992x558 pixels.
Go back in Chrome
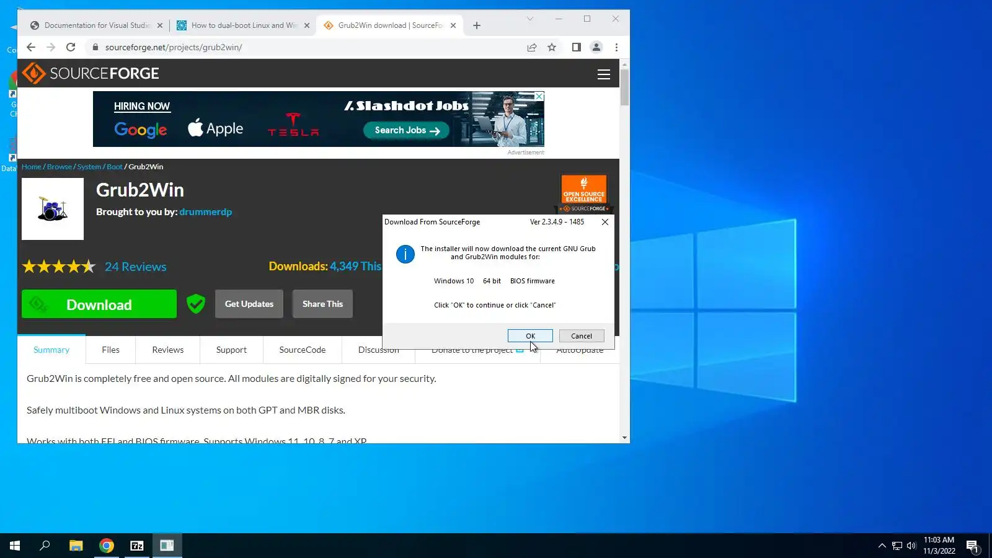click(31, 47)
